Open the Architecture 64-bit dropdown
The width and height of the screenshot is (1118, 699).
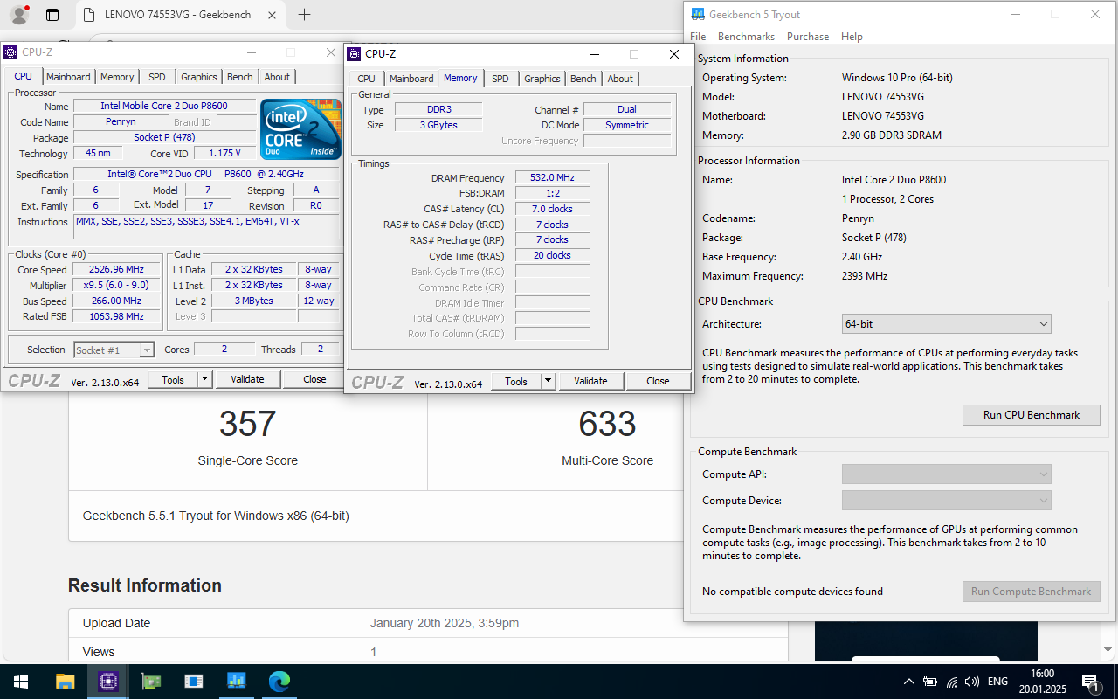(x=946, y=324)
